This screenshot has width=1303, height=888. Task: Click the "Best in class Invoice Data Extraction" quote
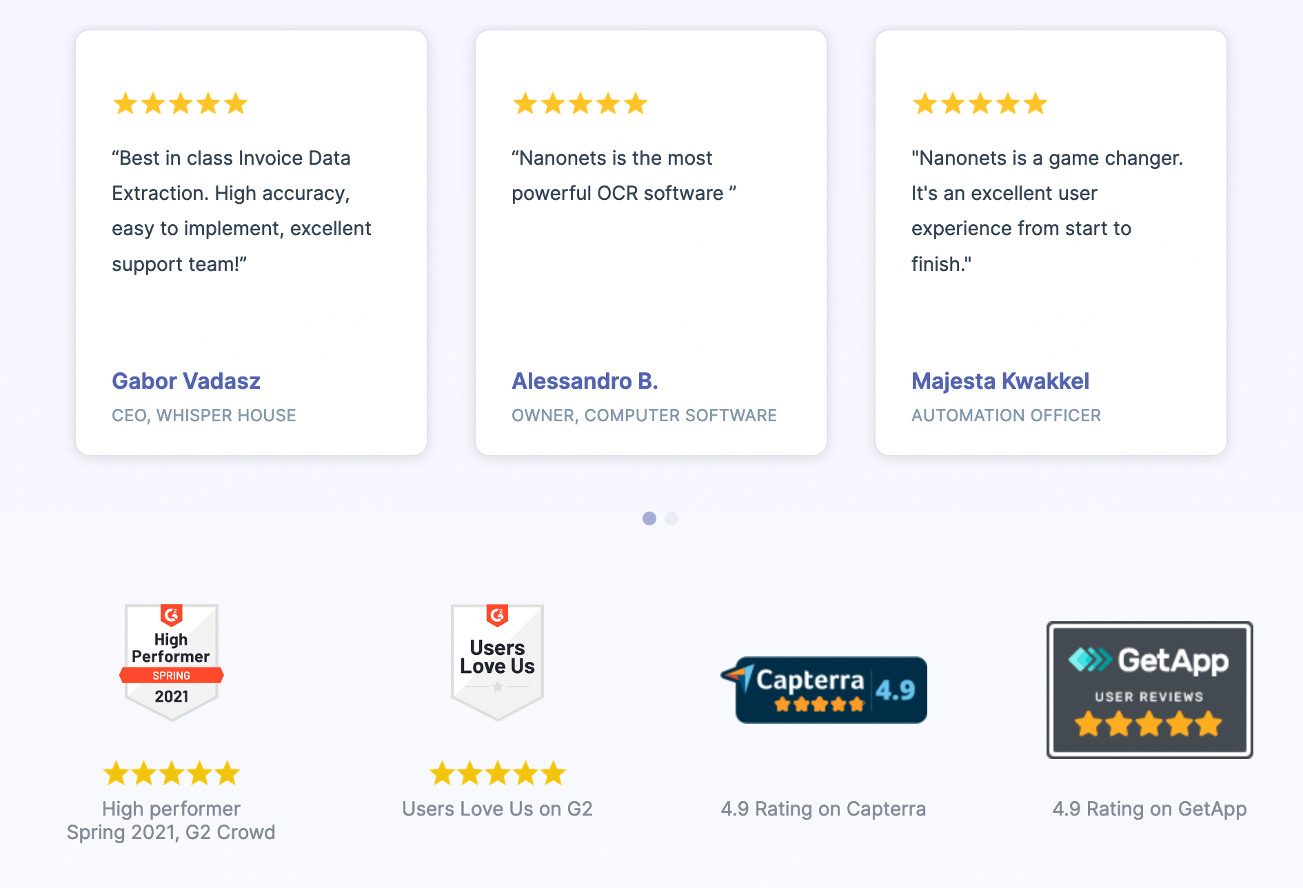coord(241,211)
